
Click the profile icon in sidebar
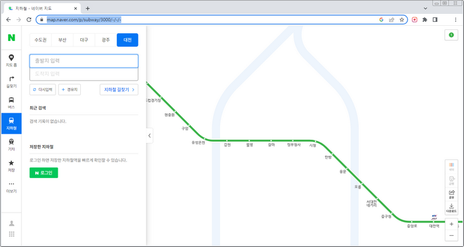coord(11,223)
